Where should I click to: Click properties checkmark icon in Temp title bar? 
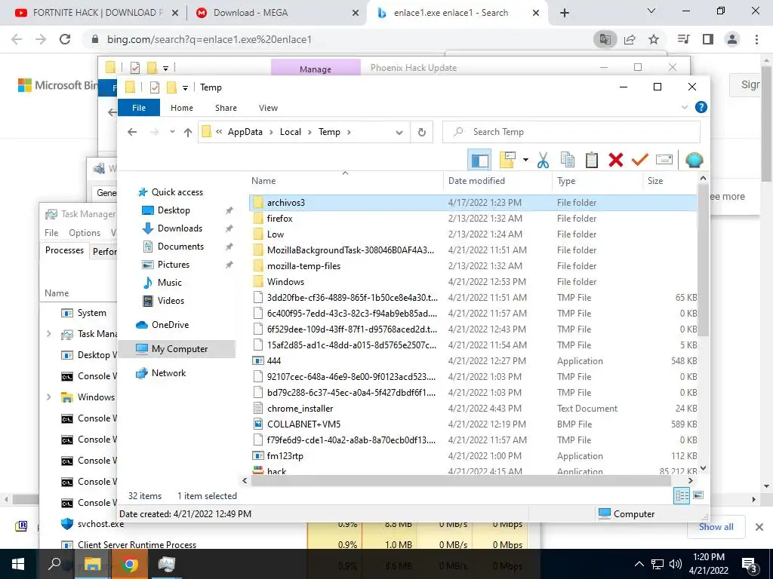(154, 87)
